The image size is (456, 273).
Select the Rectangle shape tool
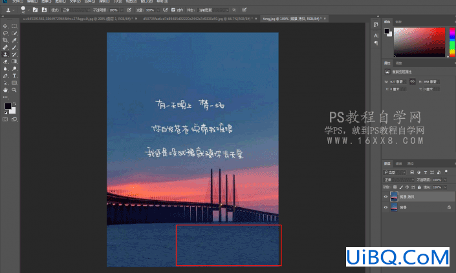pyautogui.click(x=14, y=83)
